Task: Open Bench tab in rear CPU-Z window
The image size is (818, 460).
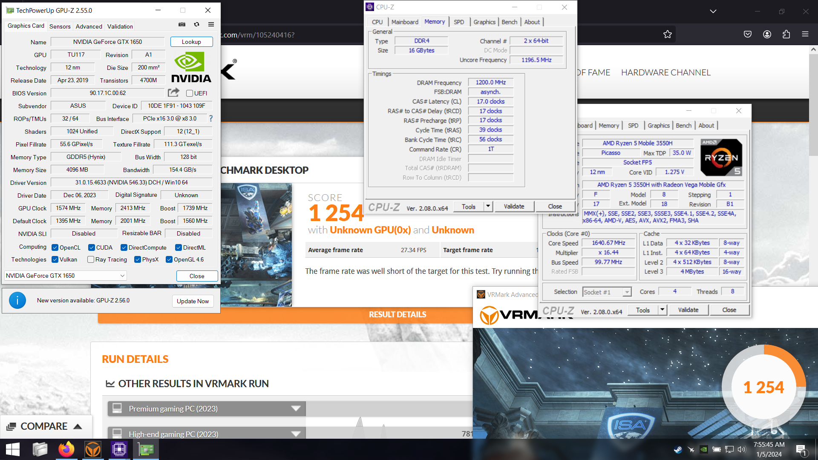Action: coord(683,126)
